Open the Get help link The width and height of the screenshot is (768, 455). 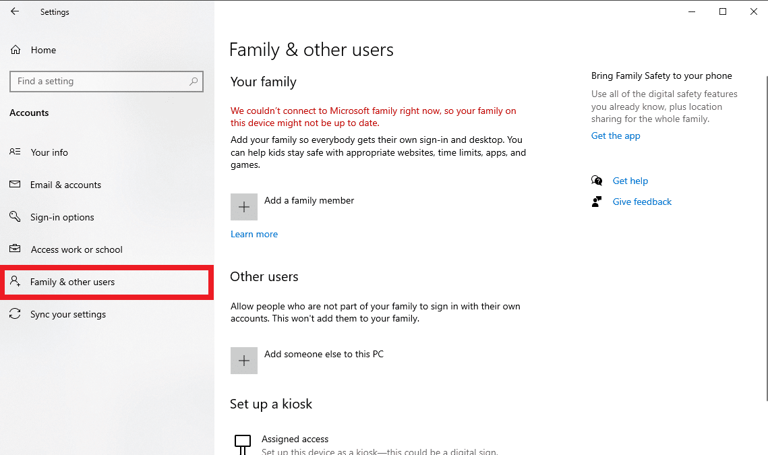[630, 181]
